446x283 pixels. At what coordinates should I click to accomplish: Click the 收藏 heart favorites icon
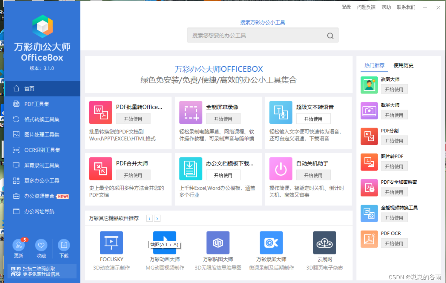click(x=41, y=245)
